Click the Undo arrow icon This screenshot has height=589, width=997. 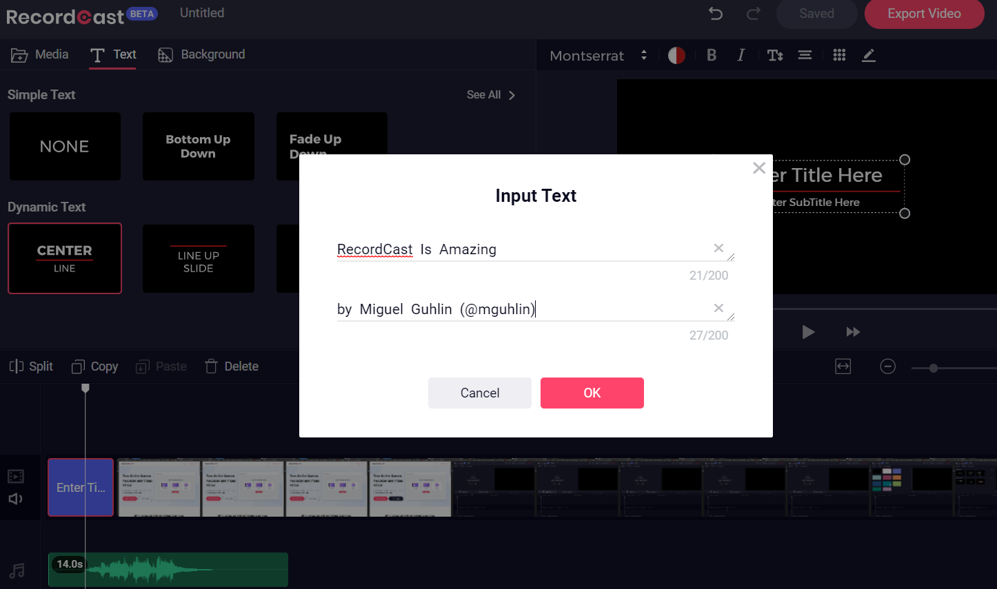[716, 14]
